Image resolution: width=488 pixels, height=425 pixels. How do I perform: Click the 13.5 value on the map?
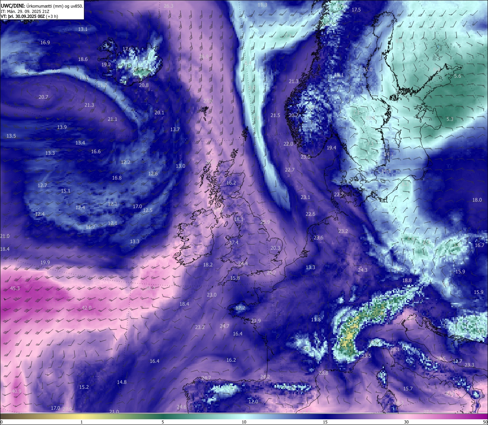click(11, 136)
